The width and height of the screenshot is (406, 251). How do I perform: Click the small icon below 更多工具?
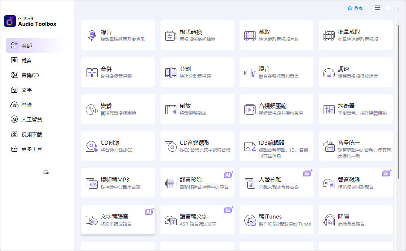[x=46, y=172]
